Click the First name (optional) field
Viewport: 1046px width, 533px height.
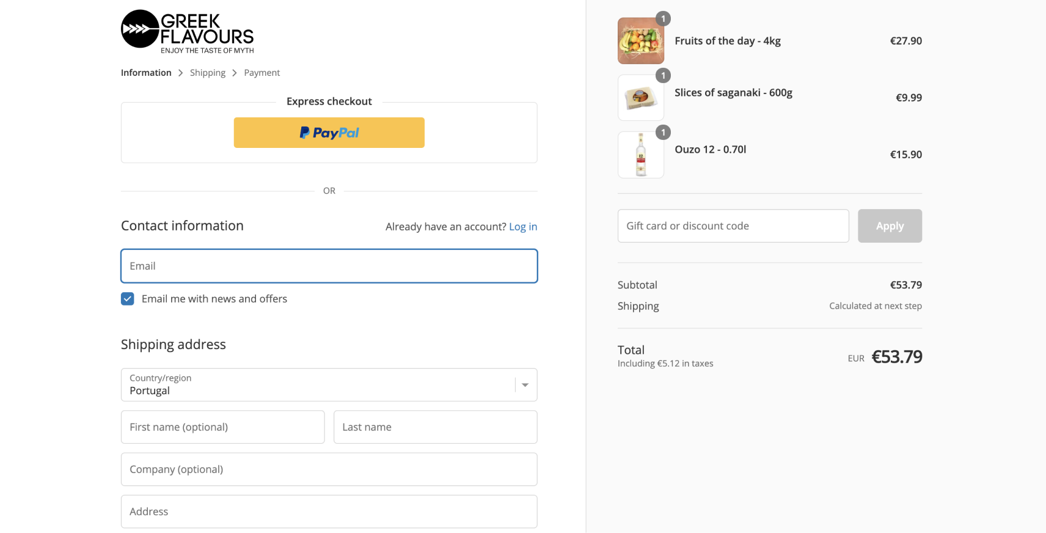[x=223, y=427]
